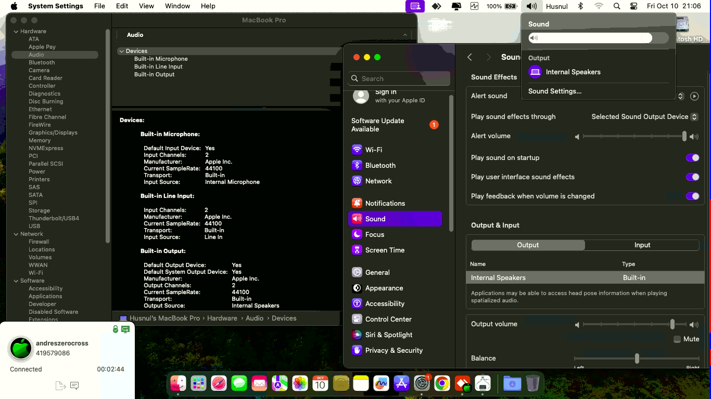
Task: Switch to the Input tab
Action: coord(642,245)
